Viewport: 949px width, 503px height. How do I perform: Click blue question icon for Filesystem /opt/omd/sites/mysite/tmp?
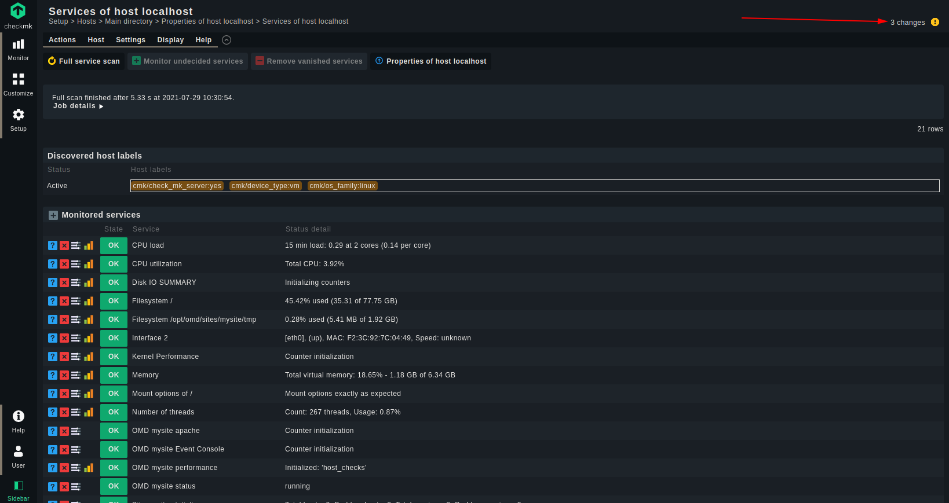tap(53, 320)
